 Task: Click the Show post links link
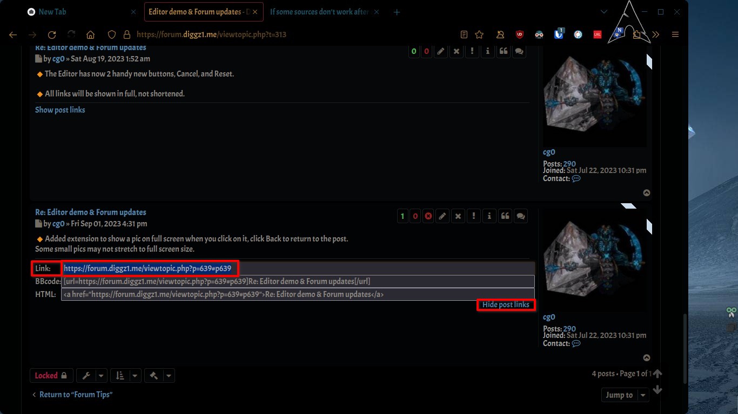60,110
